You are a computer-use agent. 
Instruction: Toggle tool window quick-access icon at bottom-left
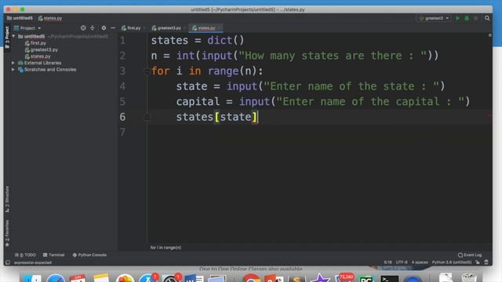point(8,262)
